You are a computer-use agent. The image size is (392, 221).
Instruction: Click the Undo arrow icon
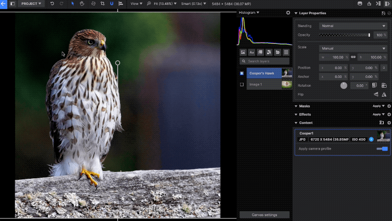pyautogui.click(x=52, y=3)
